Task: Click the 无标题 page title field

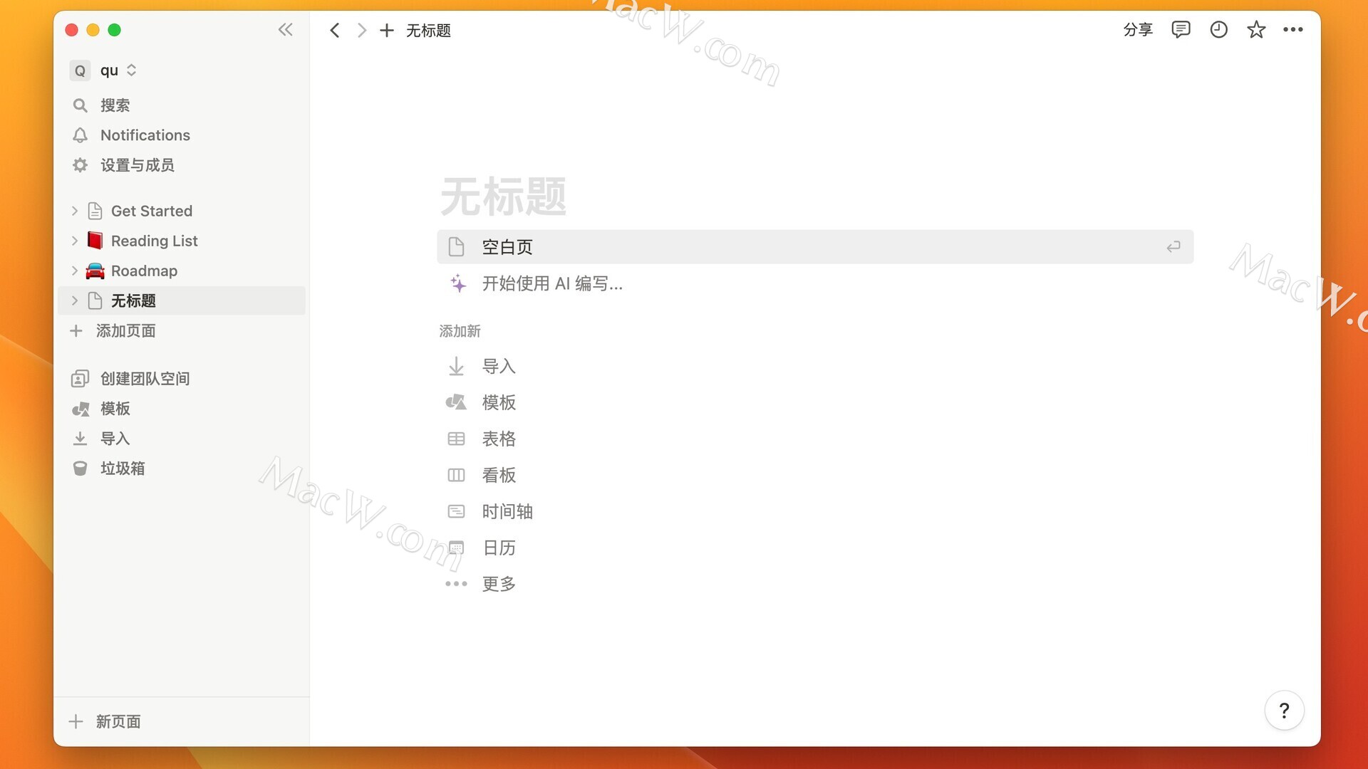Action: 503,197
